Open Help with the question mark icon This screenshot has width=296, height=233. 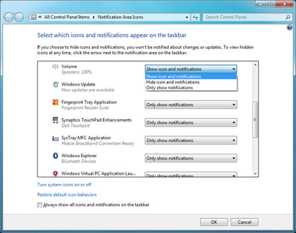[289, 27]
